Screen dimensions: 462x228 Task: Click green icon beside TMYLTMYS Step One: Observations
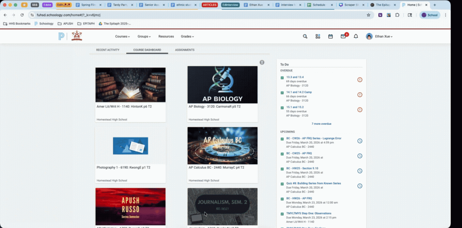282,214
